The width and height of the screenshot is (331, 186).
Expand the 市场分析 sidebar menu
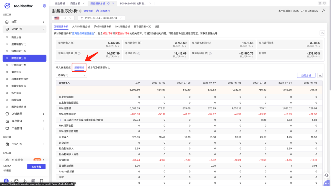(x=44, y=144)
